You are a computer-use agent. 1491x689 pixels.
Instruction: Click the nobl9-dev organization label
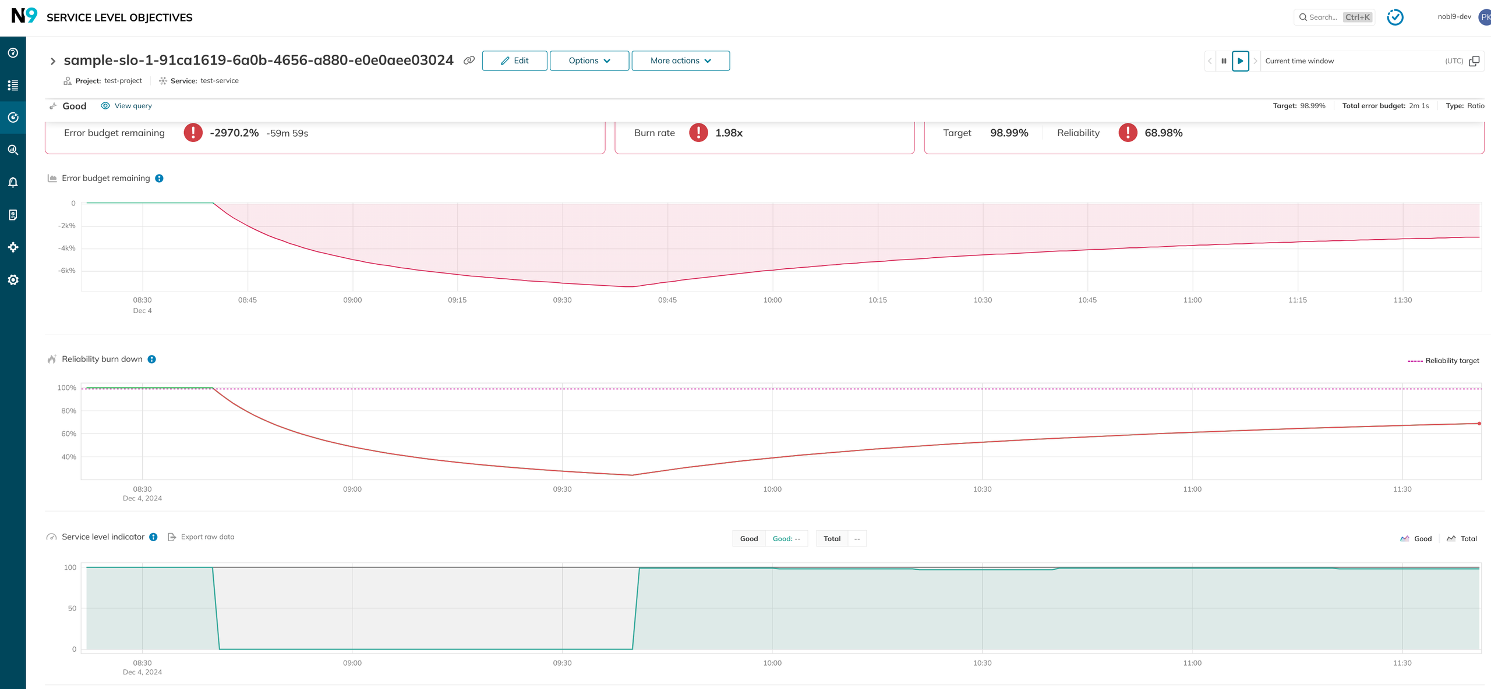click(x=1454, y=17)
